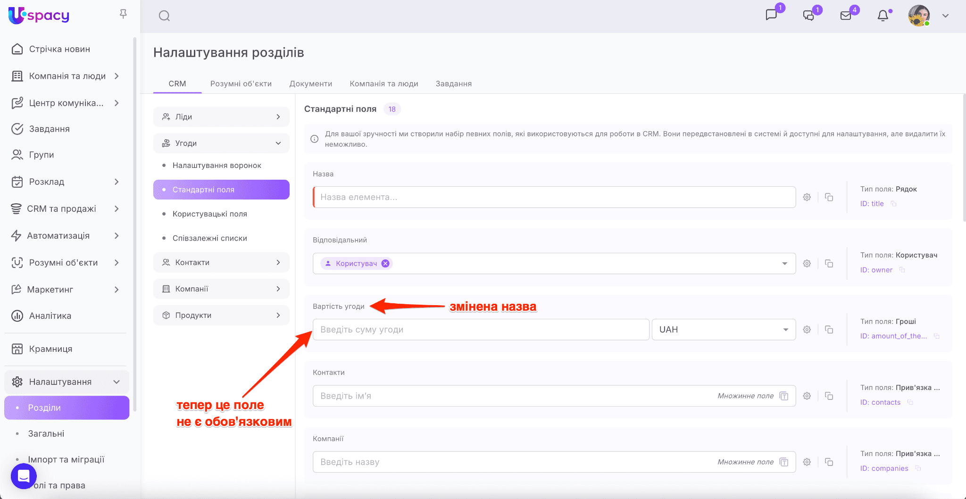Viewport: 966px width, 499px height.
Task: Open the support chat bubble widget
Action: (24, 476)
